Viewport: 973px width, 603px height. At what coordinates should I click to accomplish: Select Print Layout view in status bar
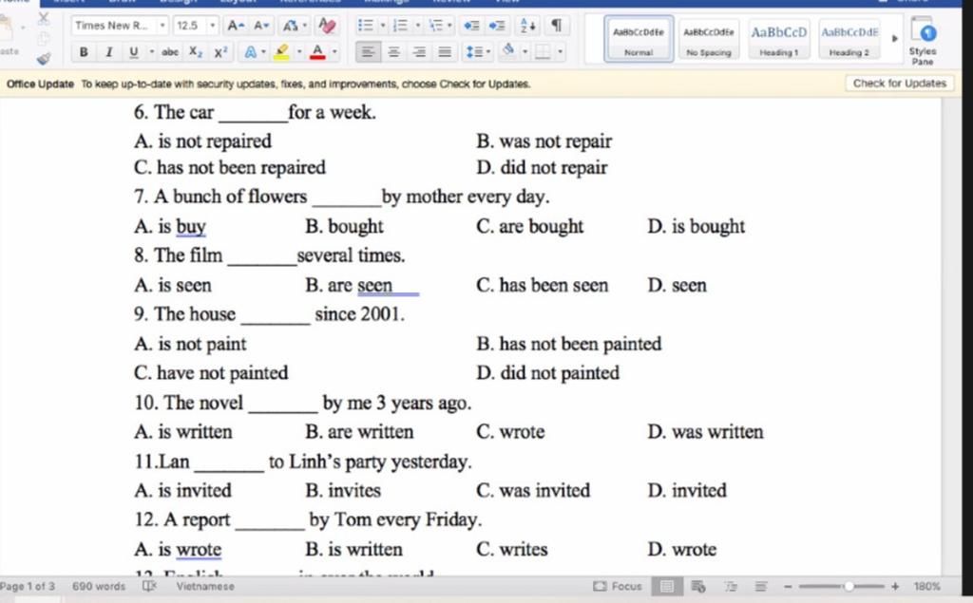click(667, 586)
